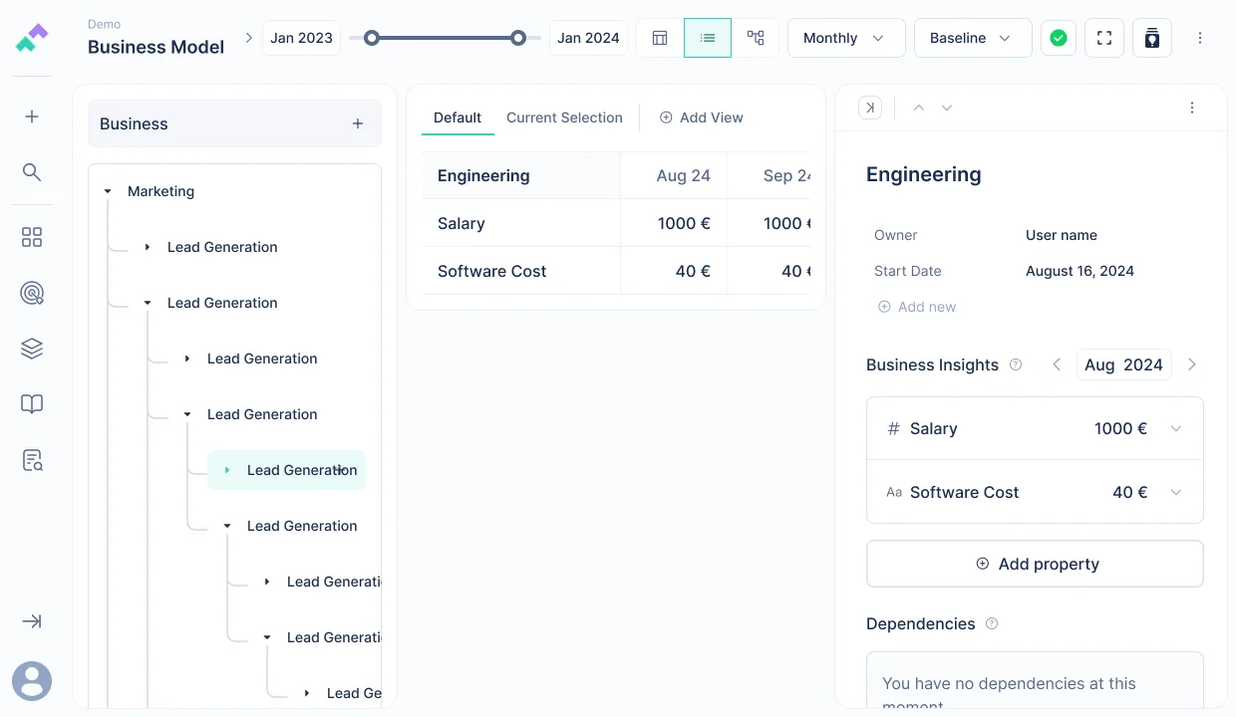Click the Software Cost row in table
1236x717 pixels.
[492, 271]
